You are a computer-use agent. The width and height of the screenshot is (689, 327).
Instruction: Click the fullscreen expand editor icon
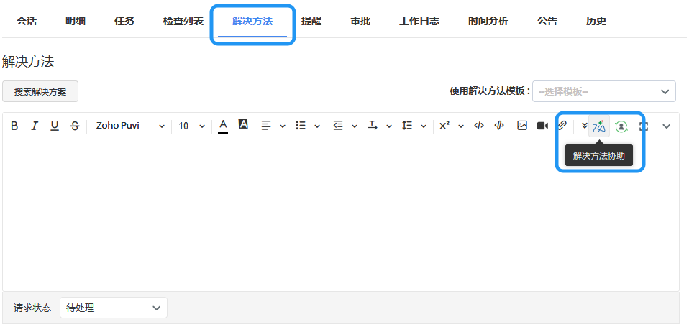[x=644, y=126]
